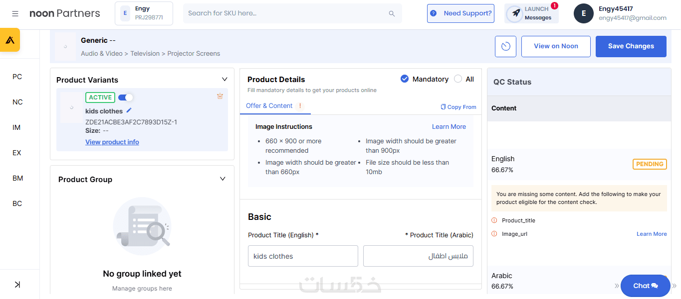Open the Launch Messages rocket icon
This screenshot has width=681, height=299.
(x=516, y=13)
